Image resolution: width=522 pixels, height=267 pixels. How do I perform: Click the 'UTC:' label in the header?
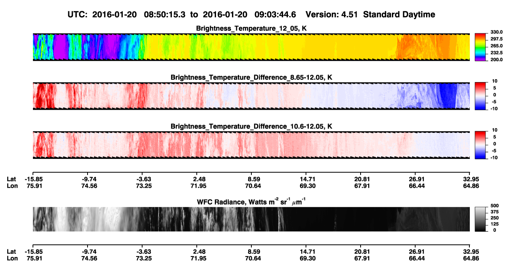click(x=78, y=14)
